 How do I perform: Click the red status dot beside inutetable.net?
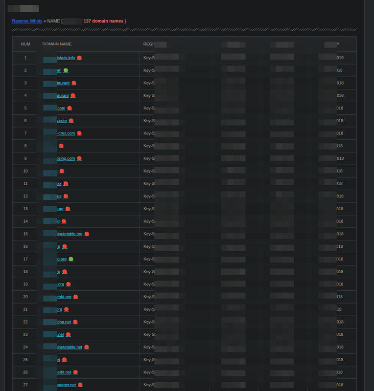(x=87, y=347)
